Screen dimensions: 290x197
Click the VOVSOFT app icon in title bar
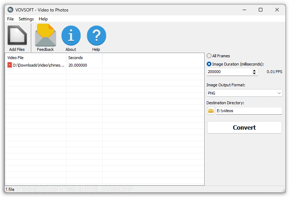(10, 10)
